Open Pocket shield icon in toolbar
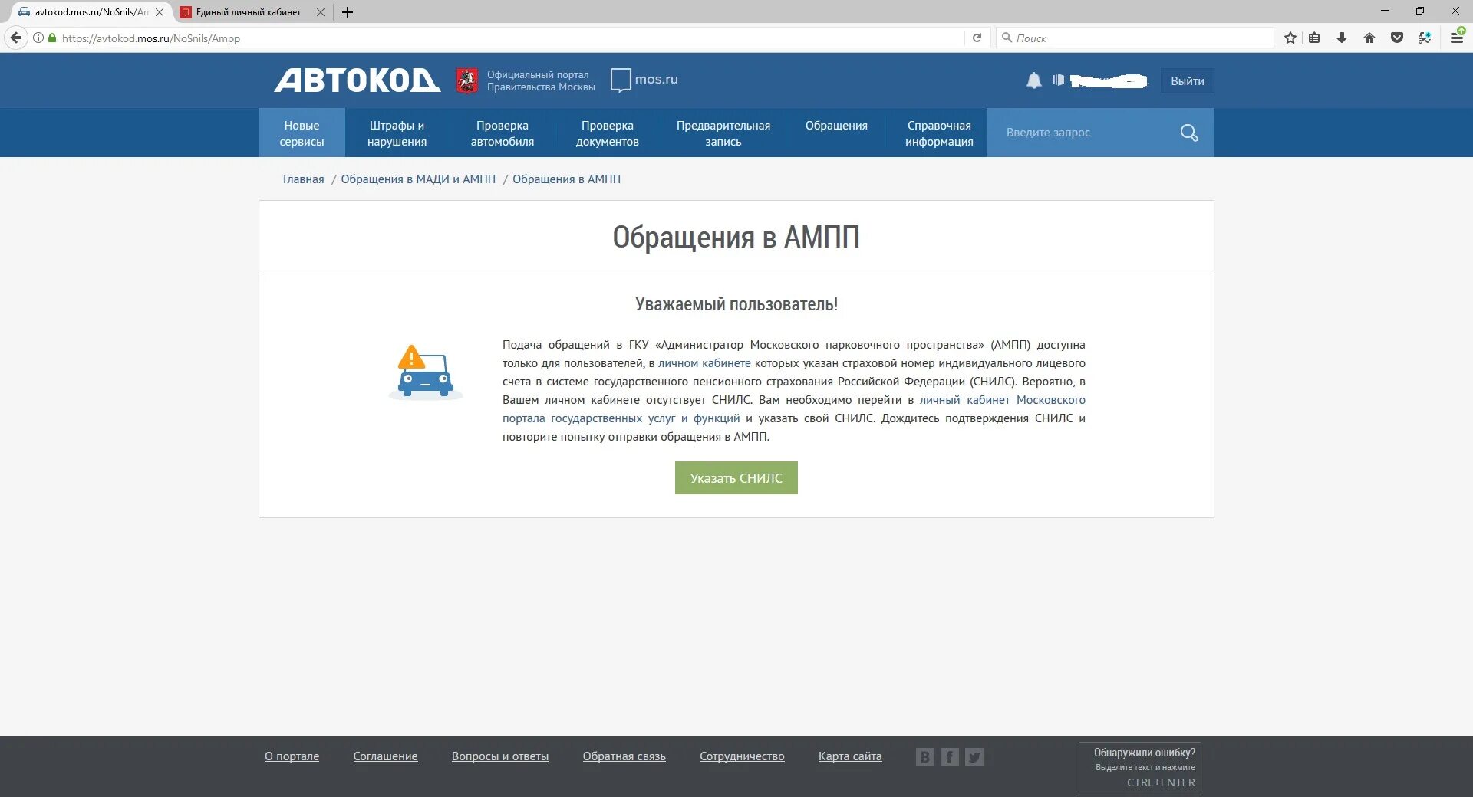This screenshot has height=797, width=1473. pyautogui.click(x=1397, y=38)
